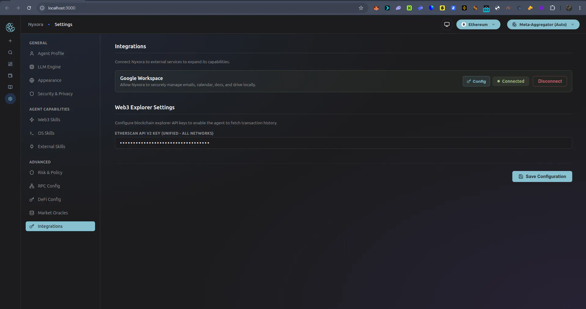
Task: Click Web3 Explorer Settings heading
Action: click(145, 107)
